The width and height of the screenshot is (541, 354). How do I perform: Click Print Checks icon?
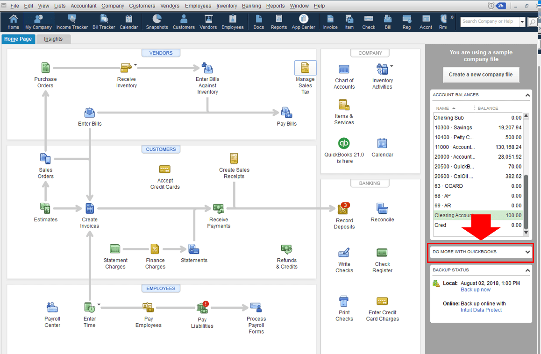(x=344, y=301)
